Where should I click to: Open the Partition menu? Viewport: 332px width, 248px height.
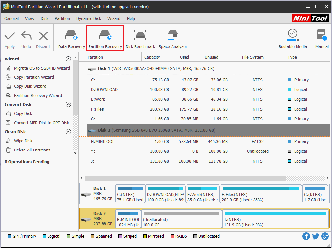pos(62,19)
